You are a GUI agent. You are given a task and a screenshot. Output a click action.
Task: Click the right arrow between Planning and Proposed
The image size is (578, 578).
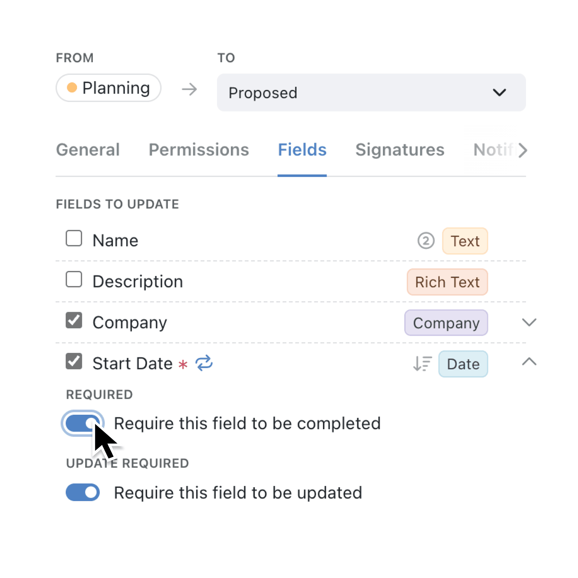[189, 89]
